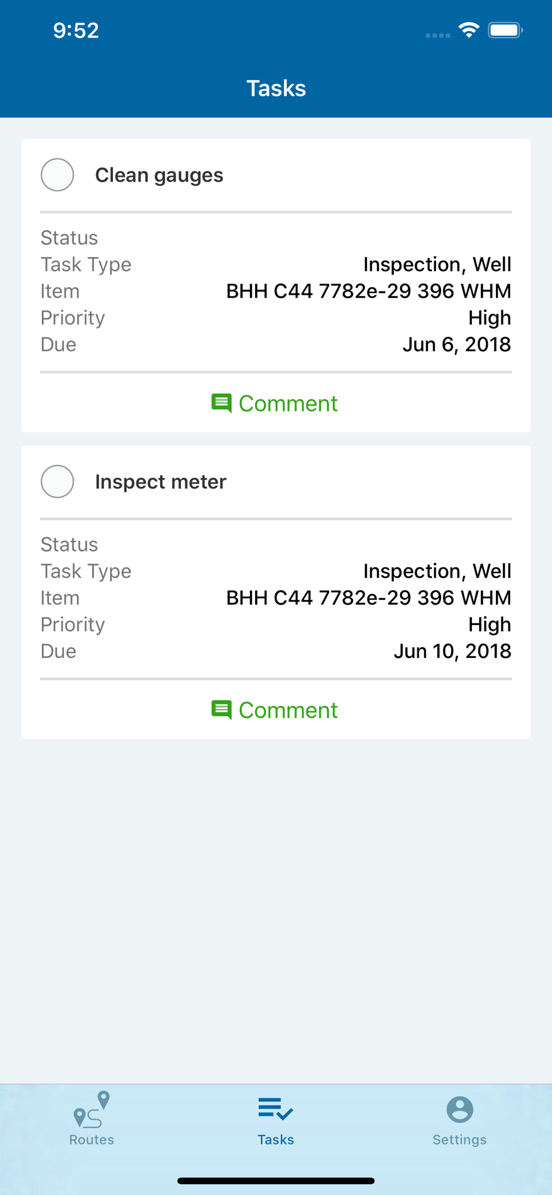
Task: Switch to the Settings tab label
Action: click(x=459, y=1139)
